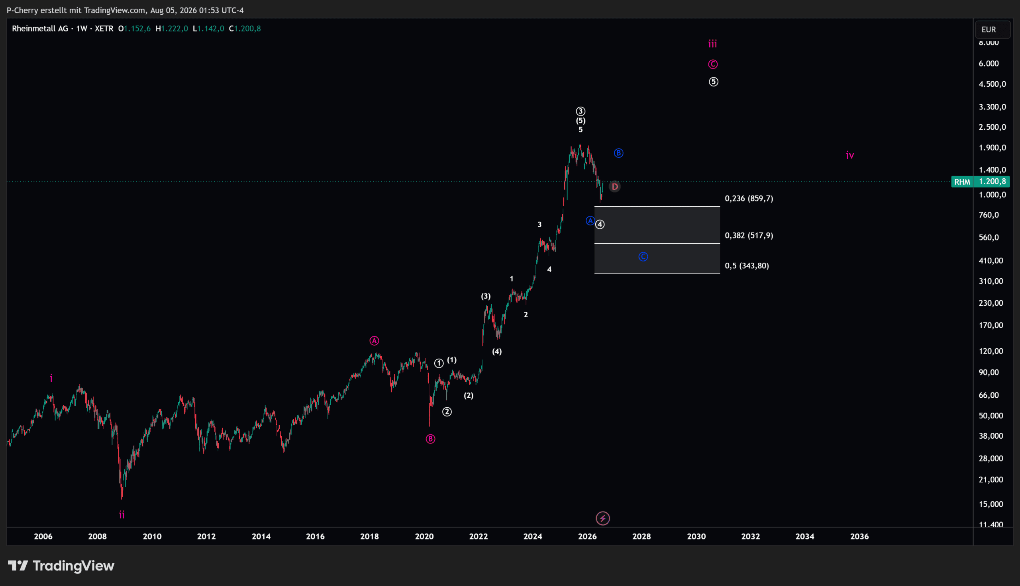Click the 1.900,0 price axis tick
This screenshot has height=586, width=1020.
pos(992,148)
